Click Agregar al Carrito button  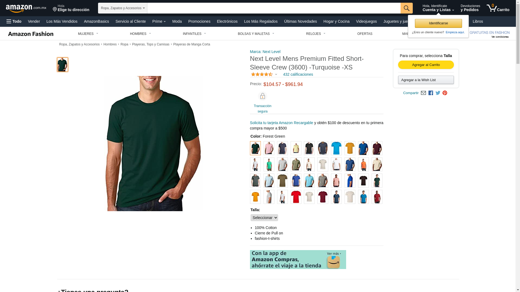click(x=426, y=65)
